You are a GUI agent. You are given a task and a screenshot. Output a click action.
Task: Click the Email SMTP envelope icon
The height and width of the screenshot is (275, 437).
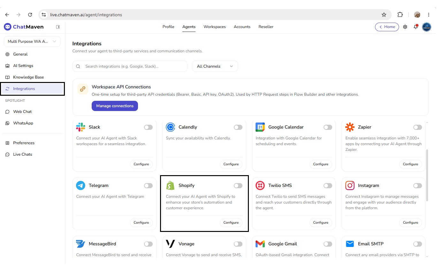[350, 244]
